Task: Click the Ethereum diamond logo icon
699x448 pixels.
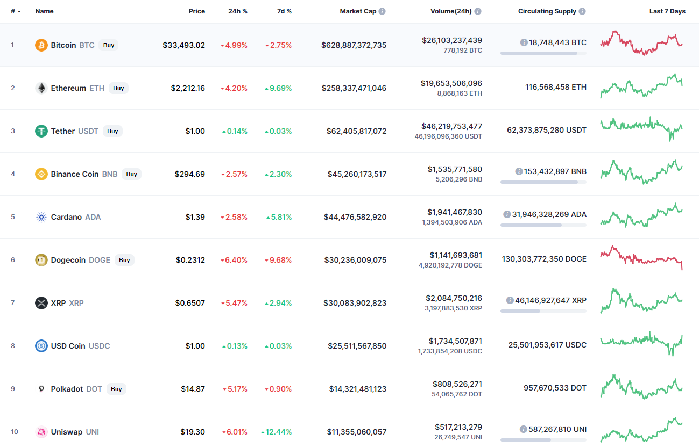Action: tap(41, 88)
